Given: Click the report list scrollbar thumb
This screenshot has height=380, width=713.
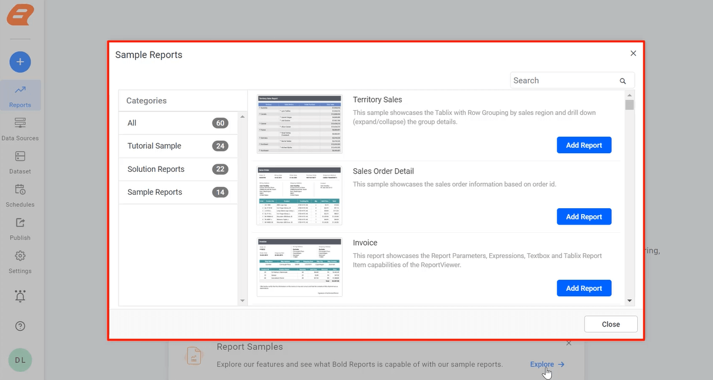Looking at the screenshot, I should click(630, 105).
